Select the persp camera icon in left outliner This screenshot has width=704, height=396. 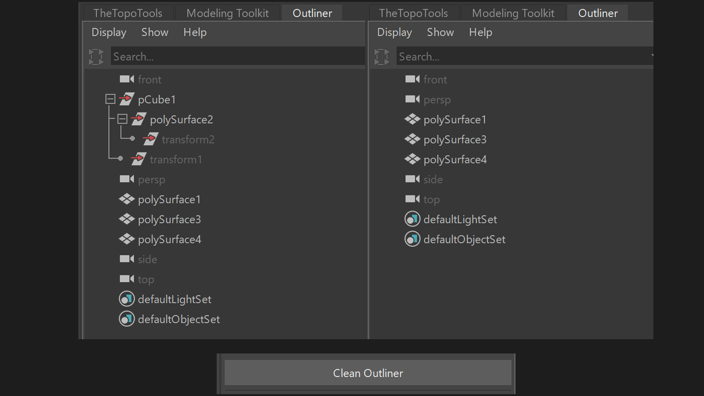tap(126, 179)
